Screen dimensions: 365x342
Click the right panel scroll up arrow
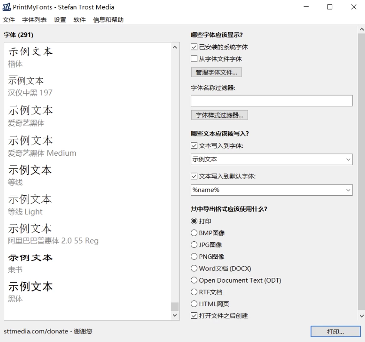(x=361, y=29)
